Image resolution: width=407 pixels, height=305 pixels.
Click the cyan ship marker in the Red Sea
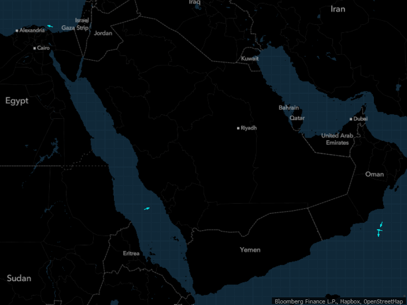click(x=147, y=208)
